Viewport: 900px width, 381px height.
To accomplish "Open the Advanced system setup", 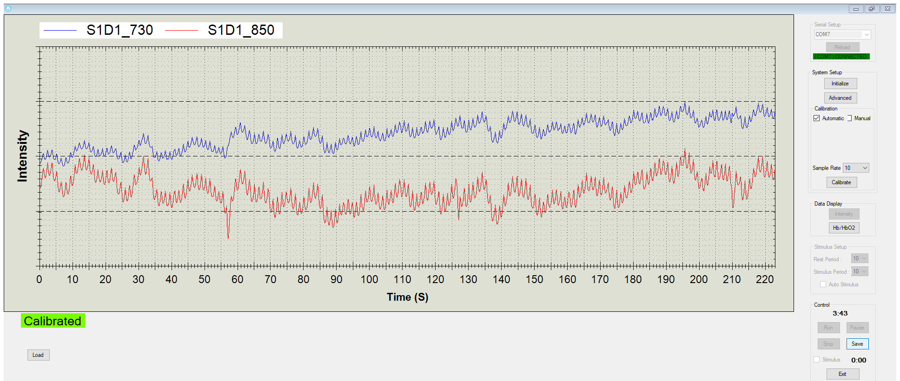I will [840, 98].
